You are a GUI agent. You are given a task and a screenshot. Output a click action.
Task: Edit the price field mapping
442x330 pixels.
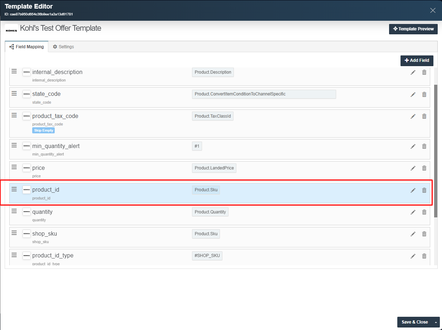413,168
